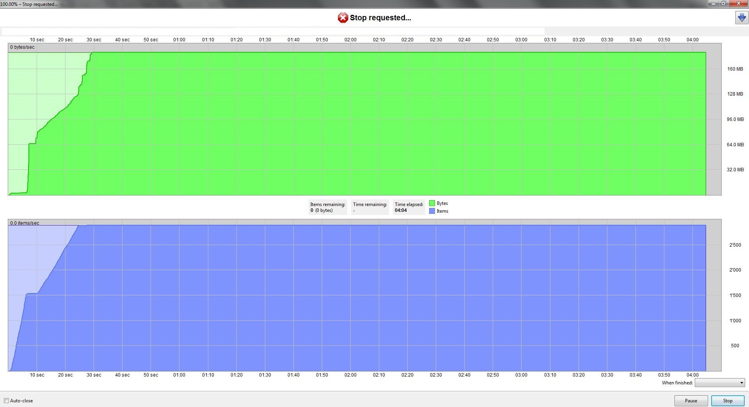
Task: Click the top 02:00 time marker
Action: click(x=350, y=40)
